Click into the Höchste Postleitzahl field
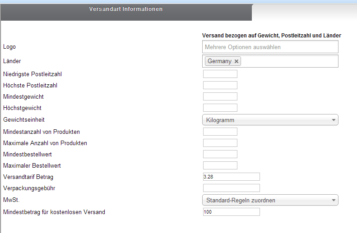357x233 pixels. [220, 85]
